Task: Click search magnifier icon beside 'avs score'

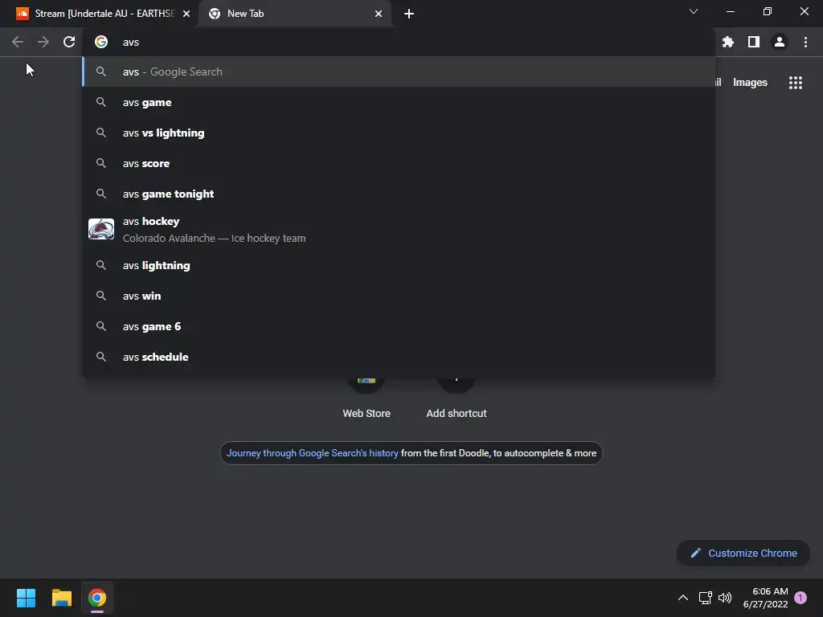Action: pyautogui.click(x=101, y=163)
